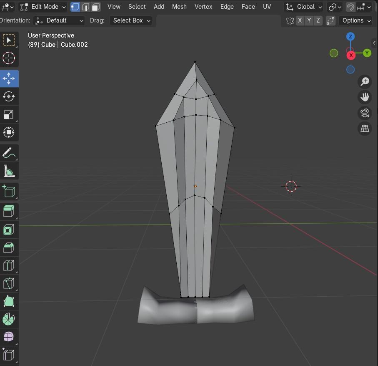The width and height of the screenshot is (378, 366).
Task: Choose the Measure tool
Action: (x=9, y=171)
